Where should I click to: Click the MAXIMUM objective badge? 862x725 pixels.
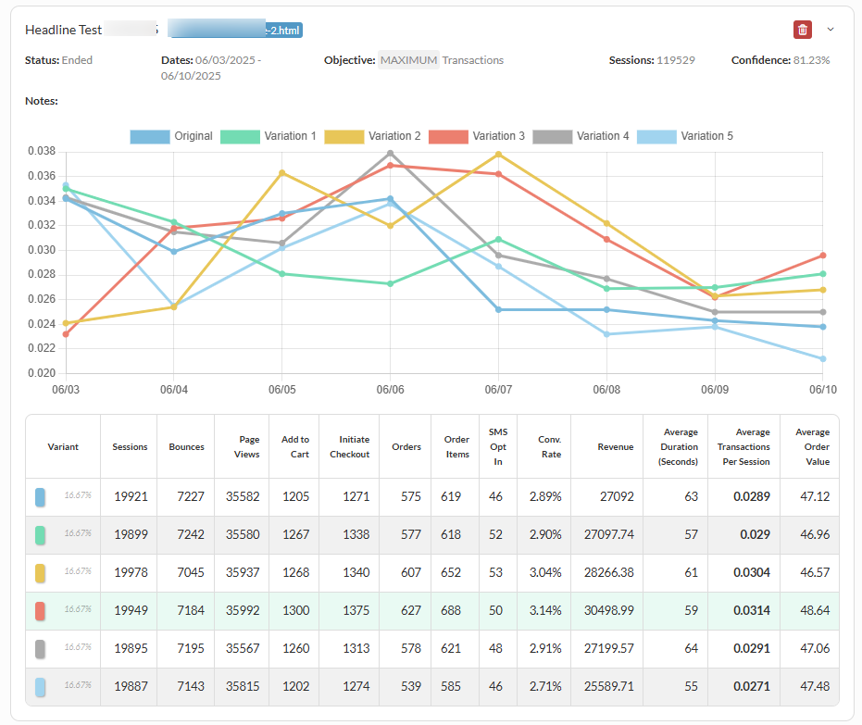408,60
